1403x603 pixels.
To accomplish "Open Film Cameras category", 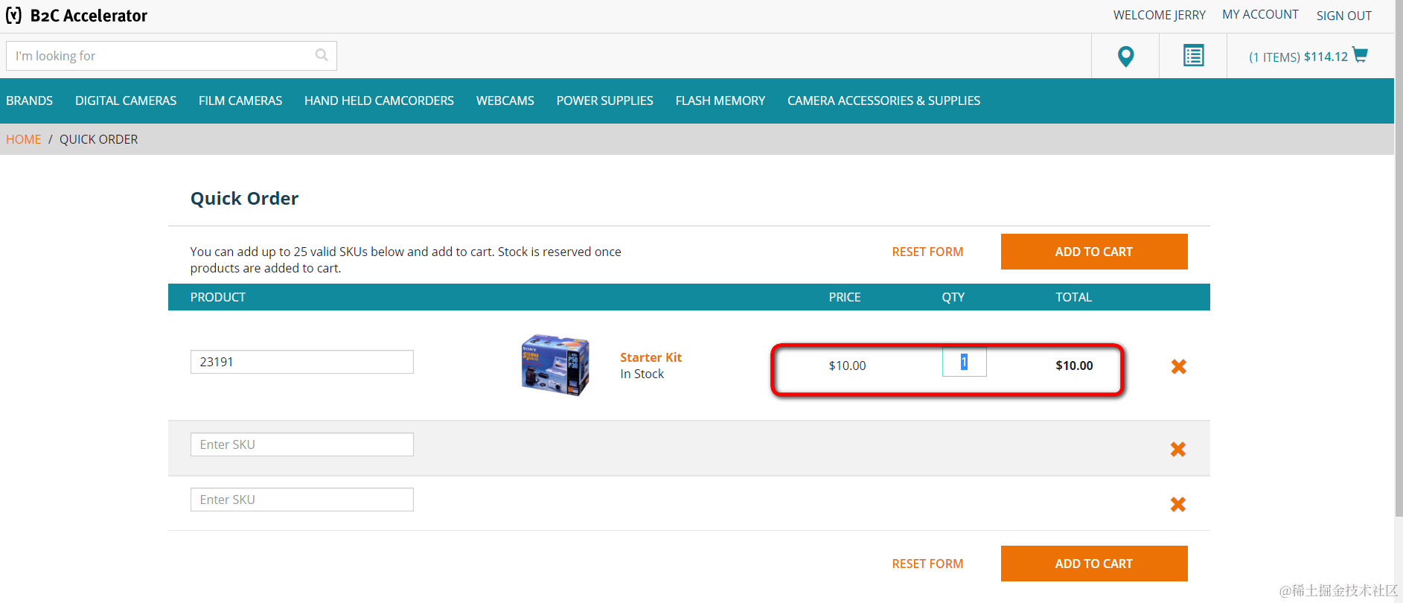I will [x=240, y=100].
